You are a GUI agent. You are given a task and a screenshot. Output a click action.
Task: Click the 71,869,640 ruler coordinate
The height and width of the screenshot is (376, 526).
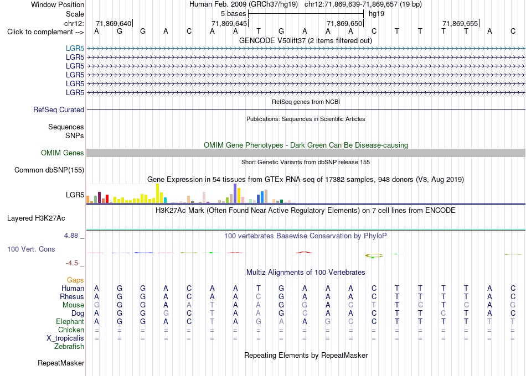114,23
